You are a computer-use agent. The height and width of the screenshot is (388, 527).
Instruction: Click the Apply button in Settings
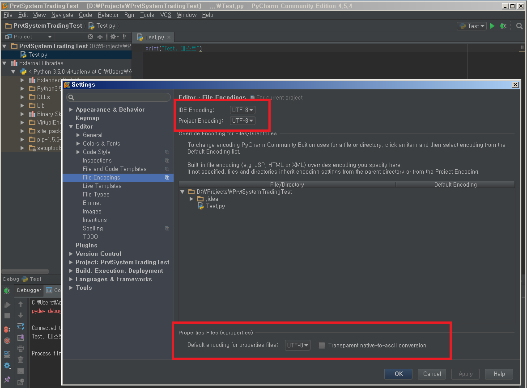click(x=466, y=374)
